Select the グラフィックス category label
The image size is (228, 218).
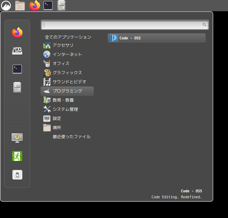click(x=67, y=72)
